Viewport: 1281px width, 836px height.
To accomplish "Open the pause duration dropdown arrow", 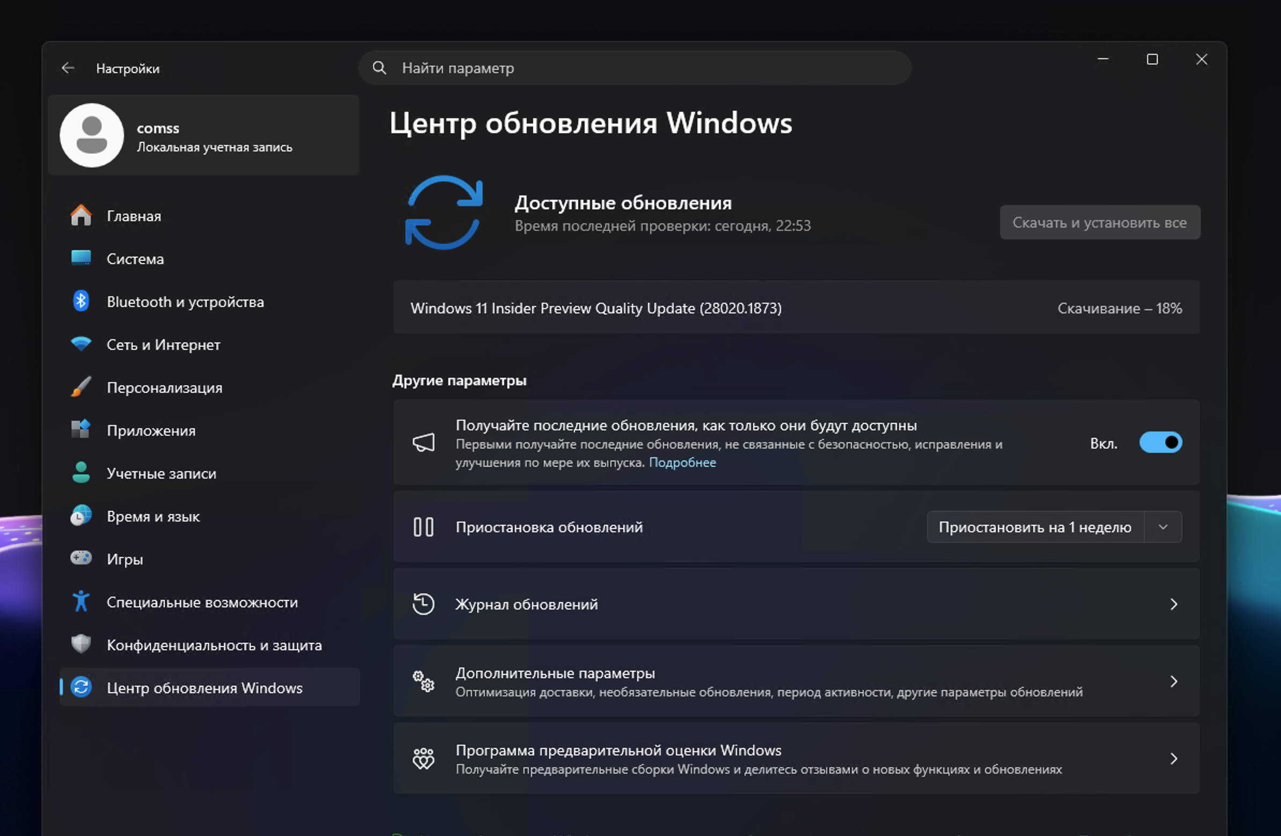I will 1163,527.
